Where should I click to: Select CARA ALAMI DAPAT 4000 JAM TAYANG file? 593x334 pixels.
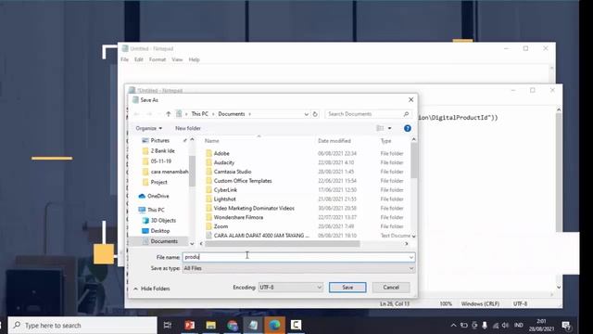pos(261,236)
